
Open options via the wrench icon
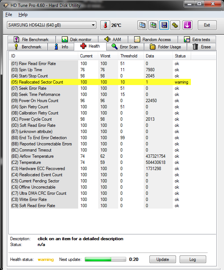pyautogui.click(x=175, y=25)
